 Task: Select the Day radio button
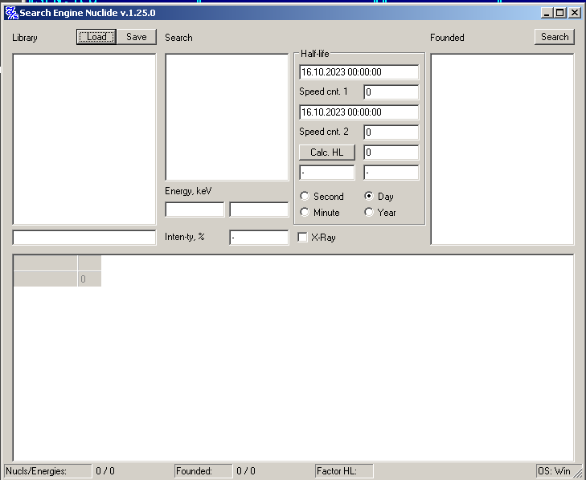click(x=369, y=197)
